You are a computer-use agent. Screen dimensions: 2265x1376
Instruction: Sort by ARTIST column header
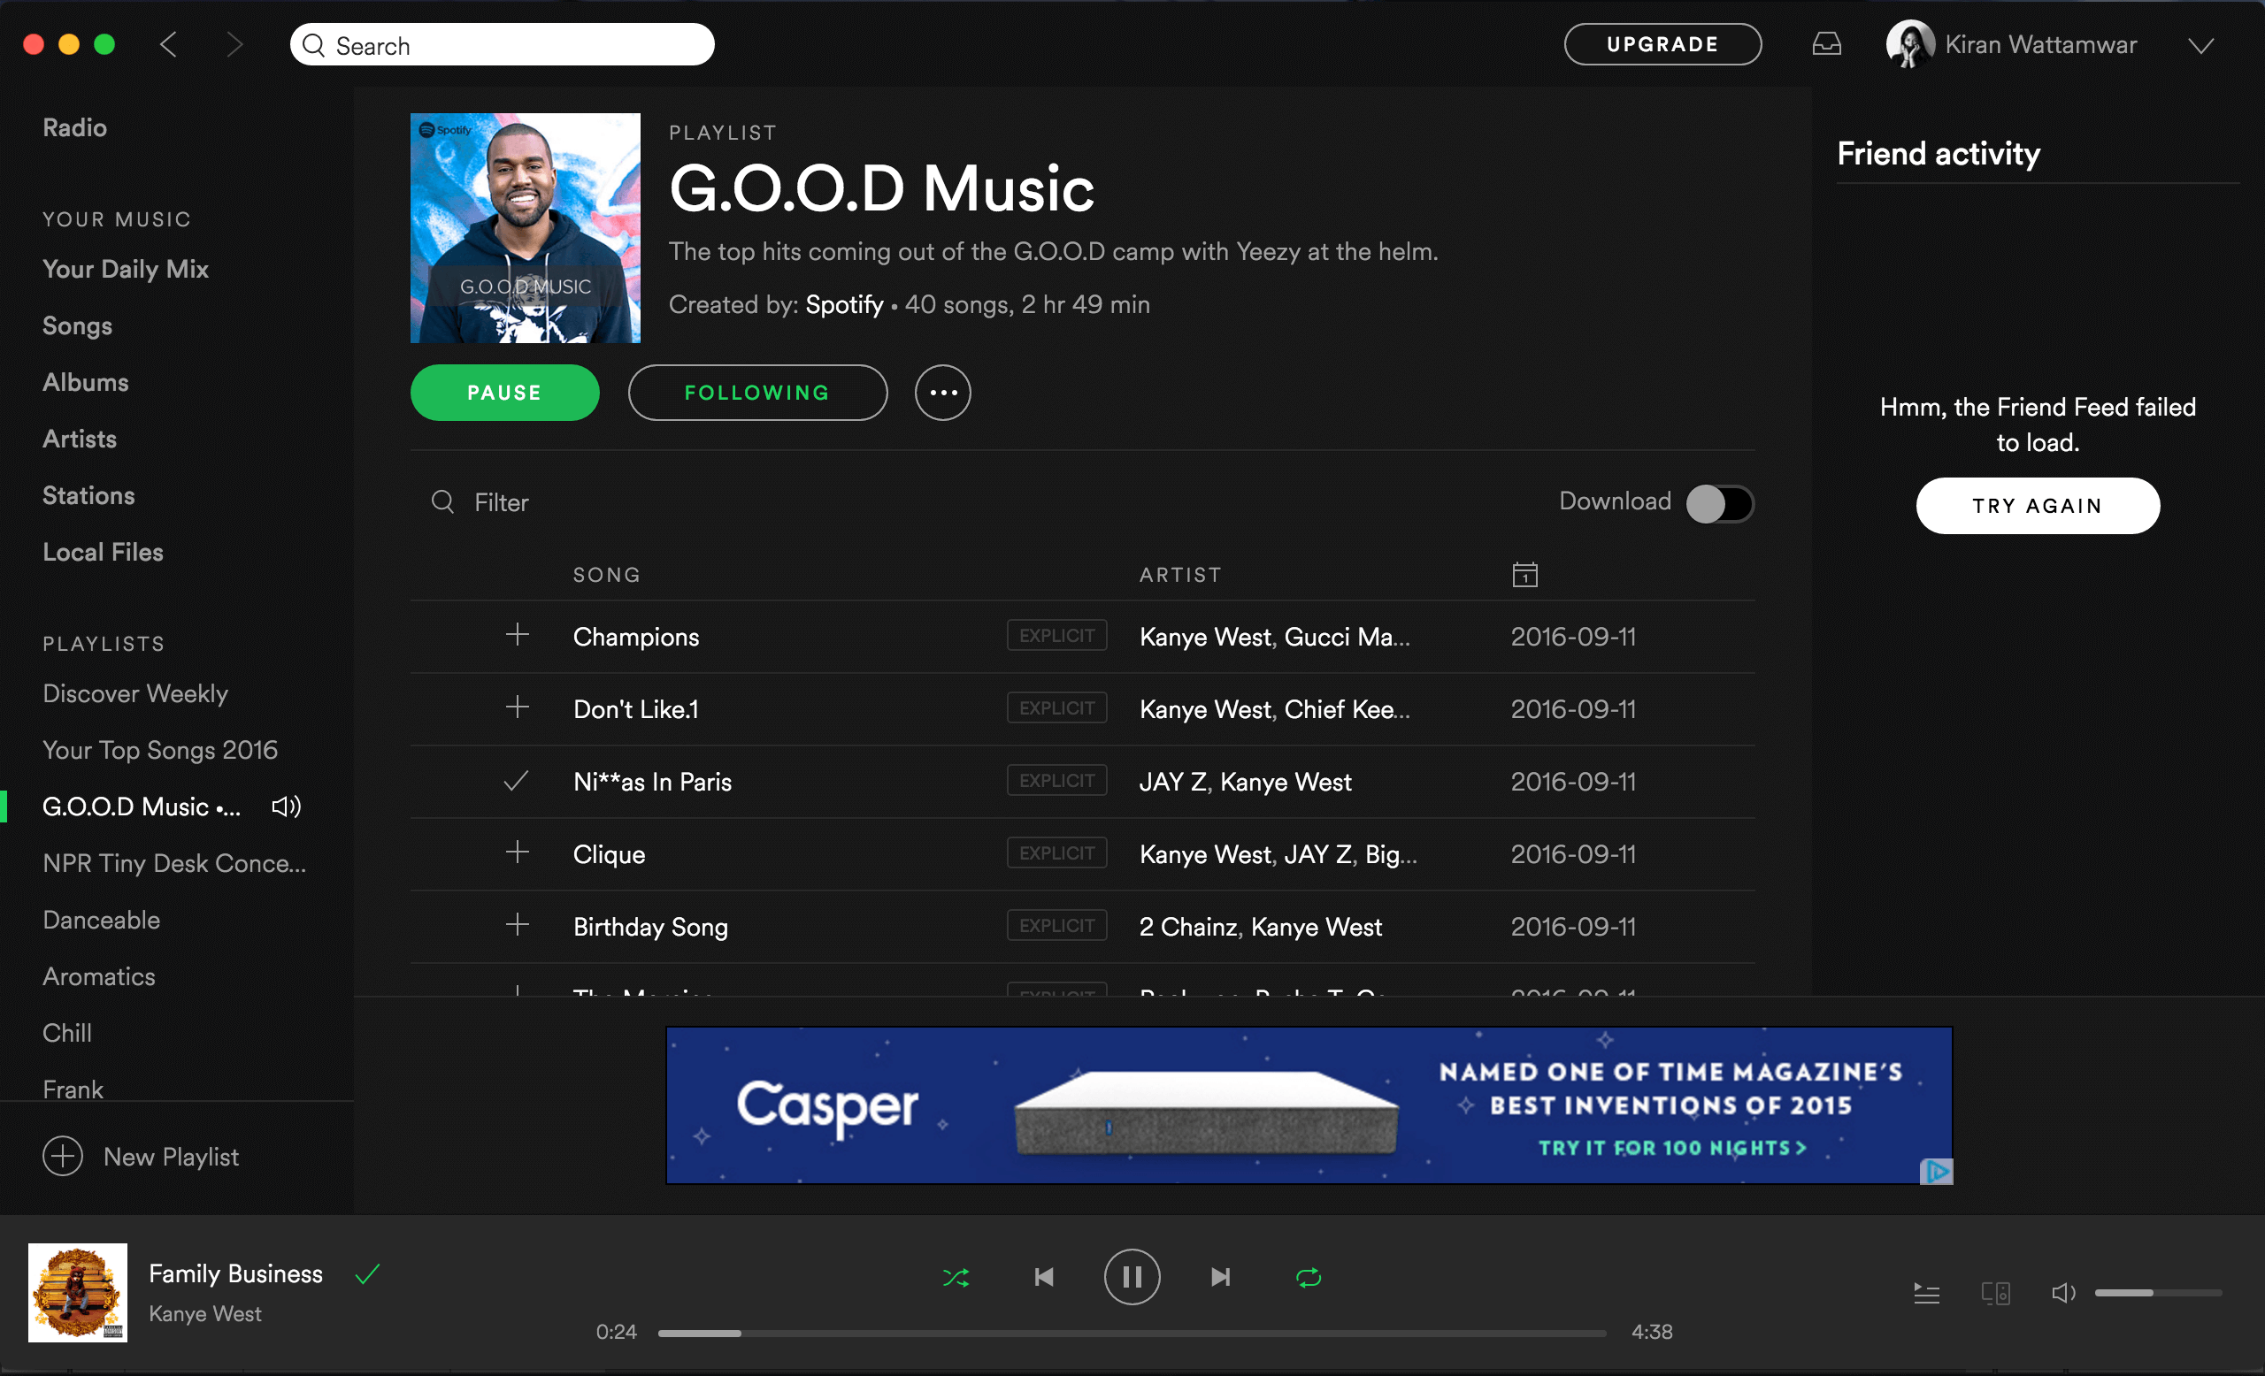pos(1180,575)
